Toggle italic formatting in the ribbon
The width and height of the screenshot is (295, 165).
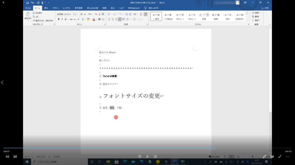[62, 19]
